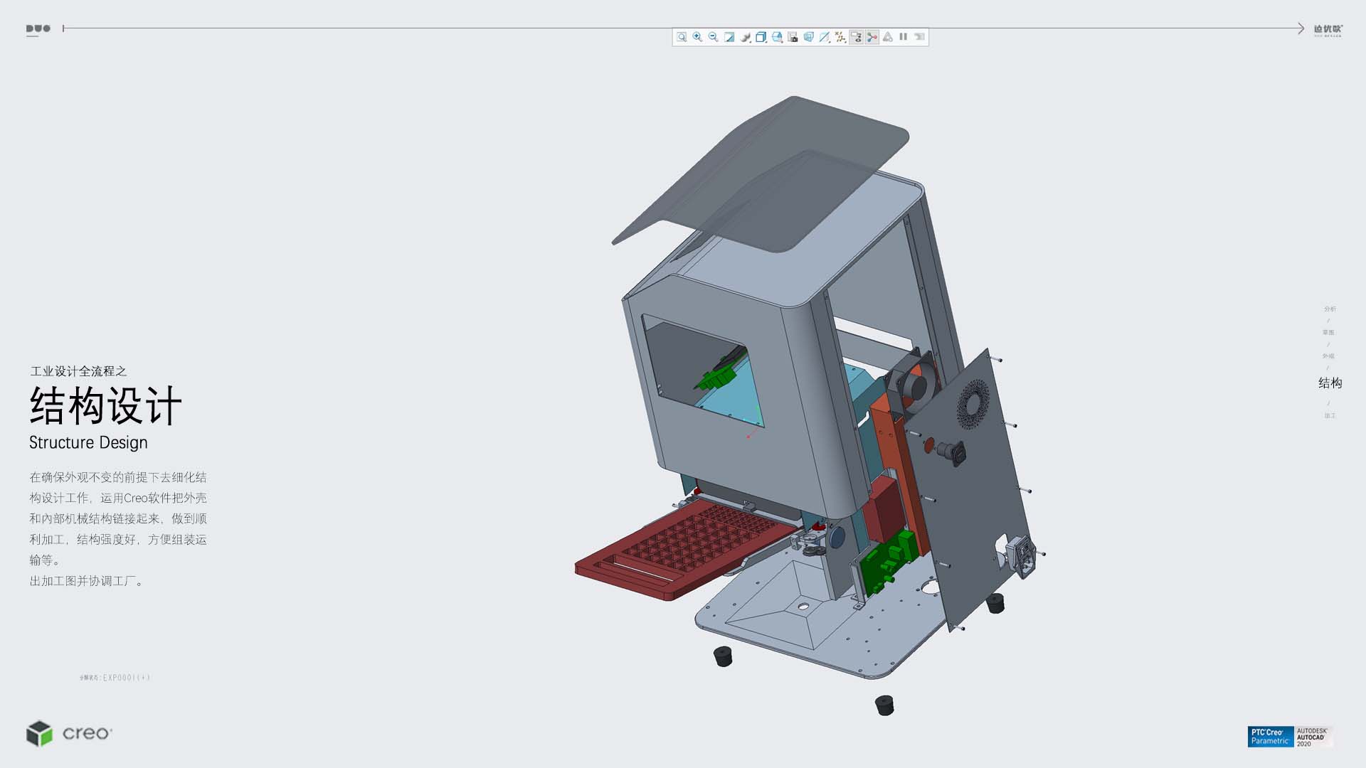Open the Rendering options dropdown
The height and width of the screenshot is (768, 1366).
click(x=746, y=37)
